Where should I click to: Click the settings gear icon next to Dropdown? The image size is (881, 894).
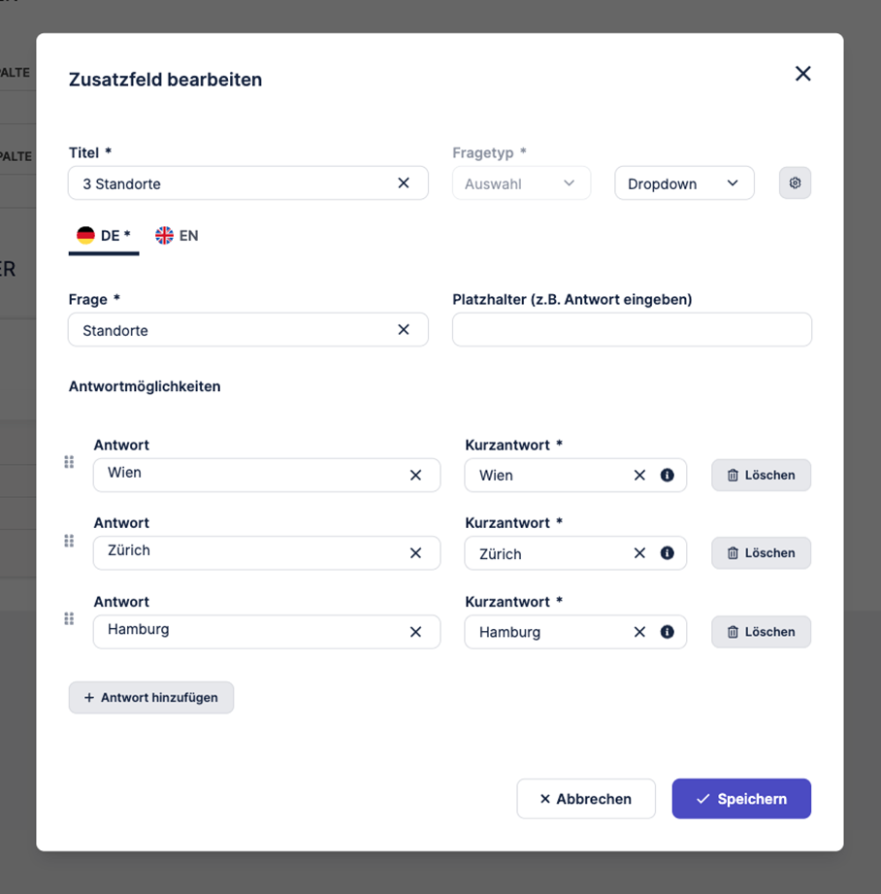[x=795, y=182]
